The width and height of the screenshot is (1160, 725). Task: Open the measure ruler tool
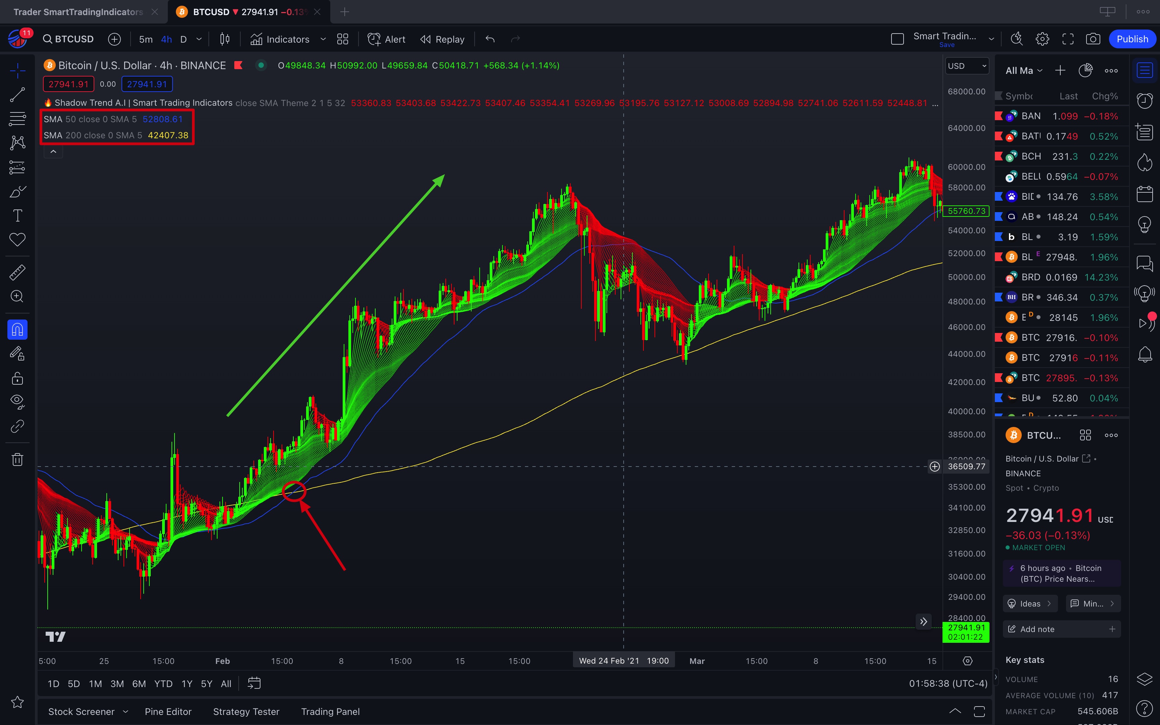17,272
